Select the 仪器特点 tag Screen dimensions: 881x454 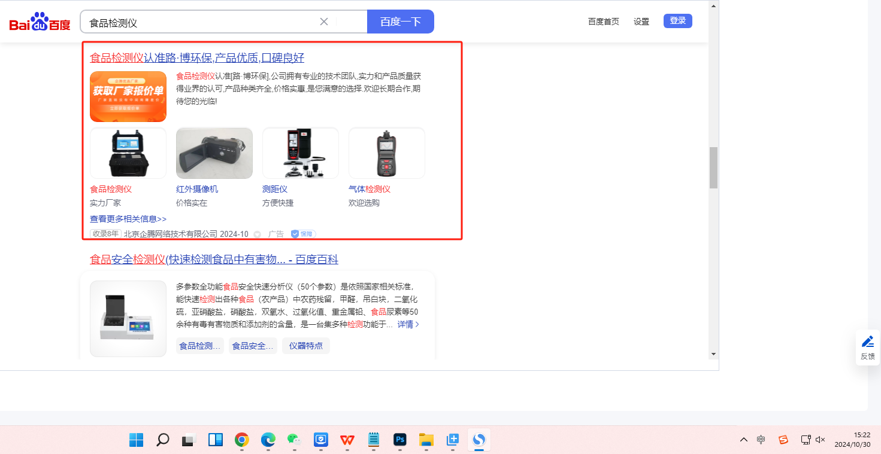coord(306,346)
